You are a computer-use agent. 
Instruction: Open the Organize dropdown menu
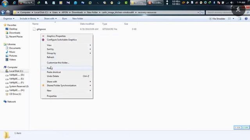[9, 19]
